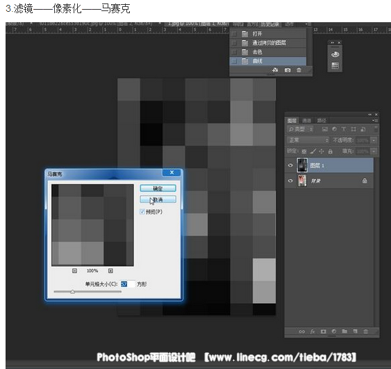Zoom in the Mosaic preview with plus button
The width and height of the screenshot is (391, 369).
110,271
